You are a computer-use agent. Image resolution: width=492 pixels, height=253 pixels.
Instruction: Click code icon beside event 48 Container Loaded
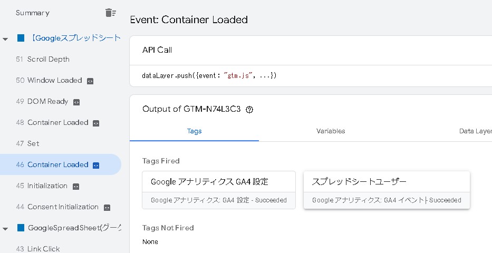click(96, 123)
